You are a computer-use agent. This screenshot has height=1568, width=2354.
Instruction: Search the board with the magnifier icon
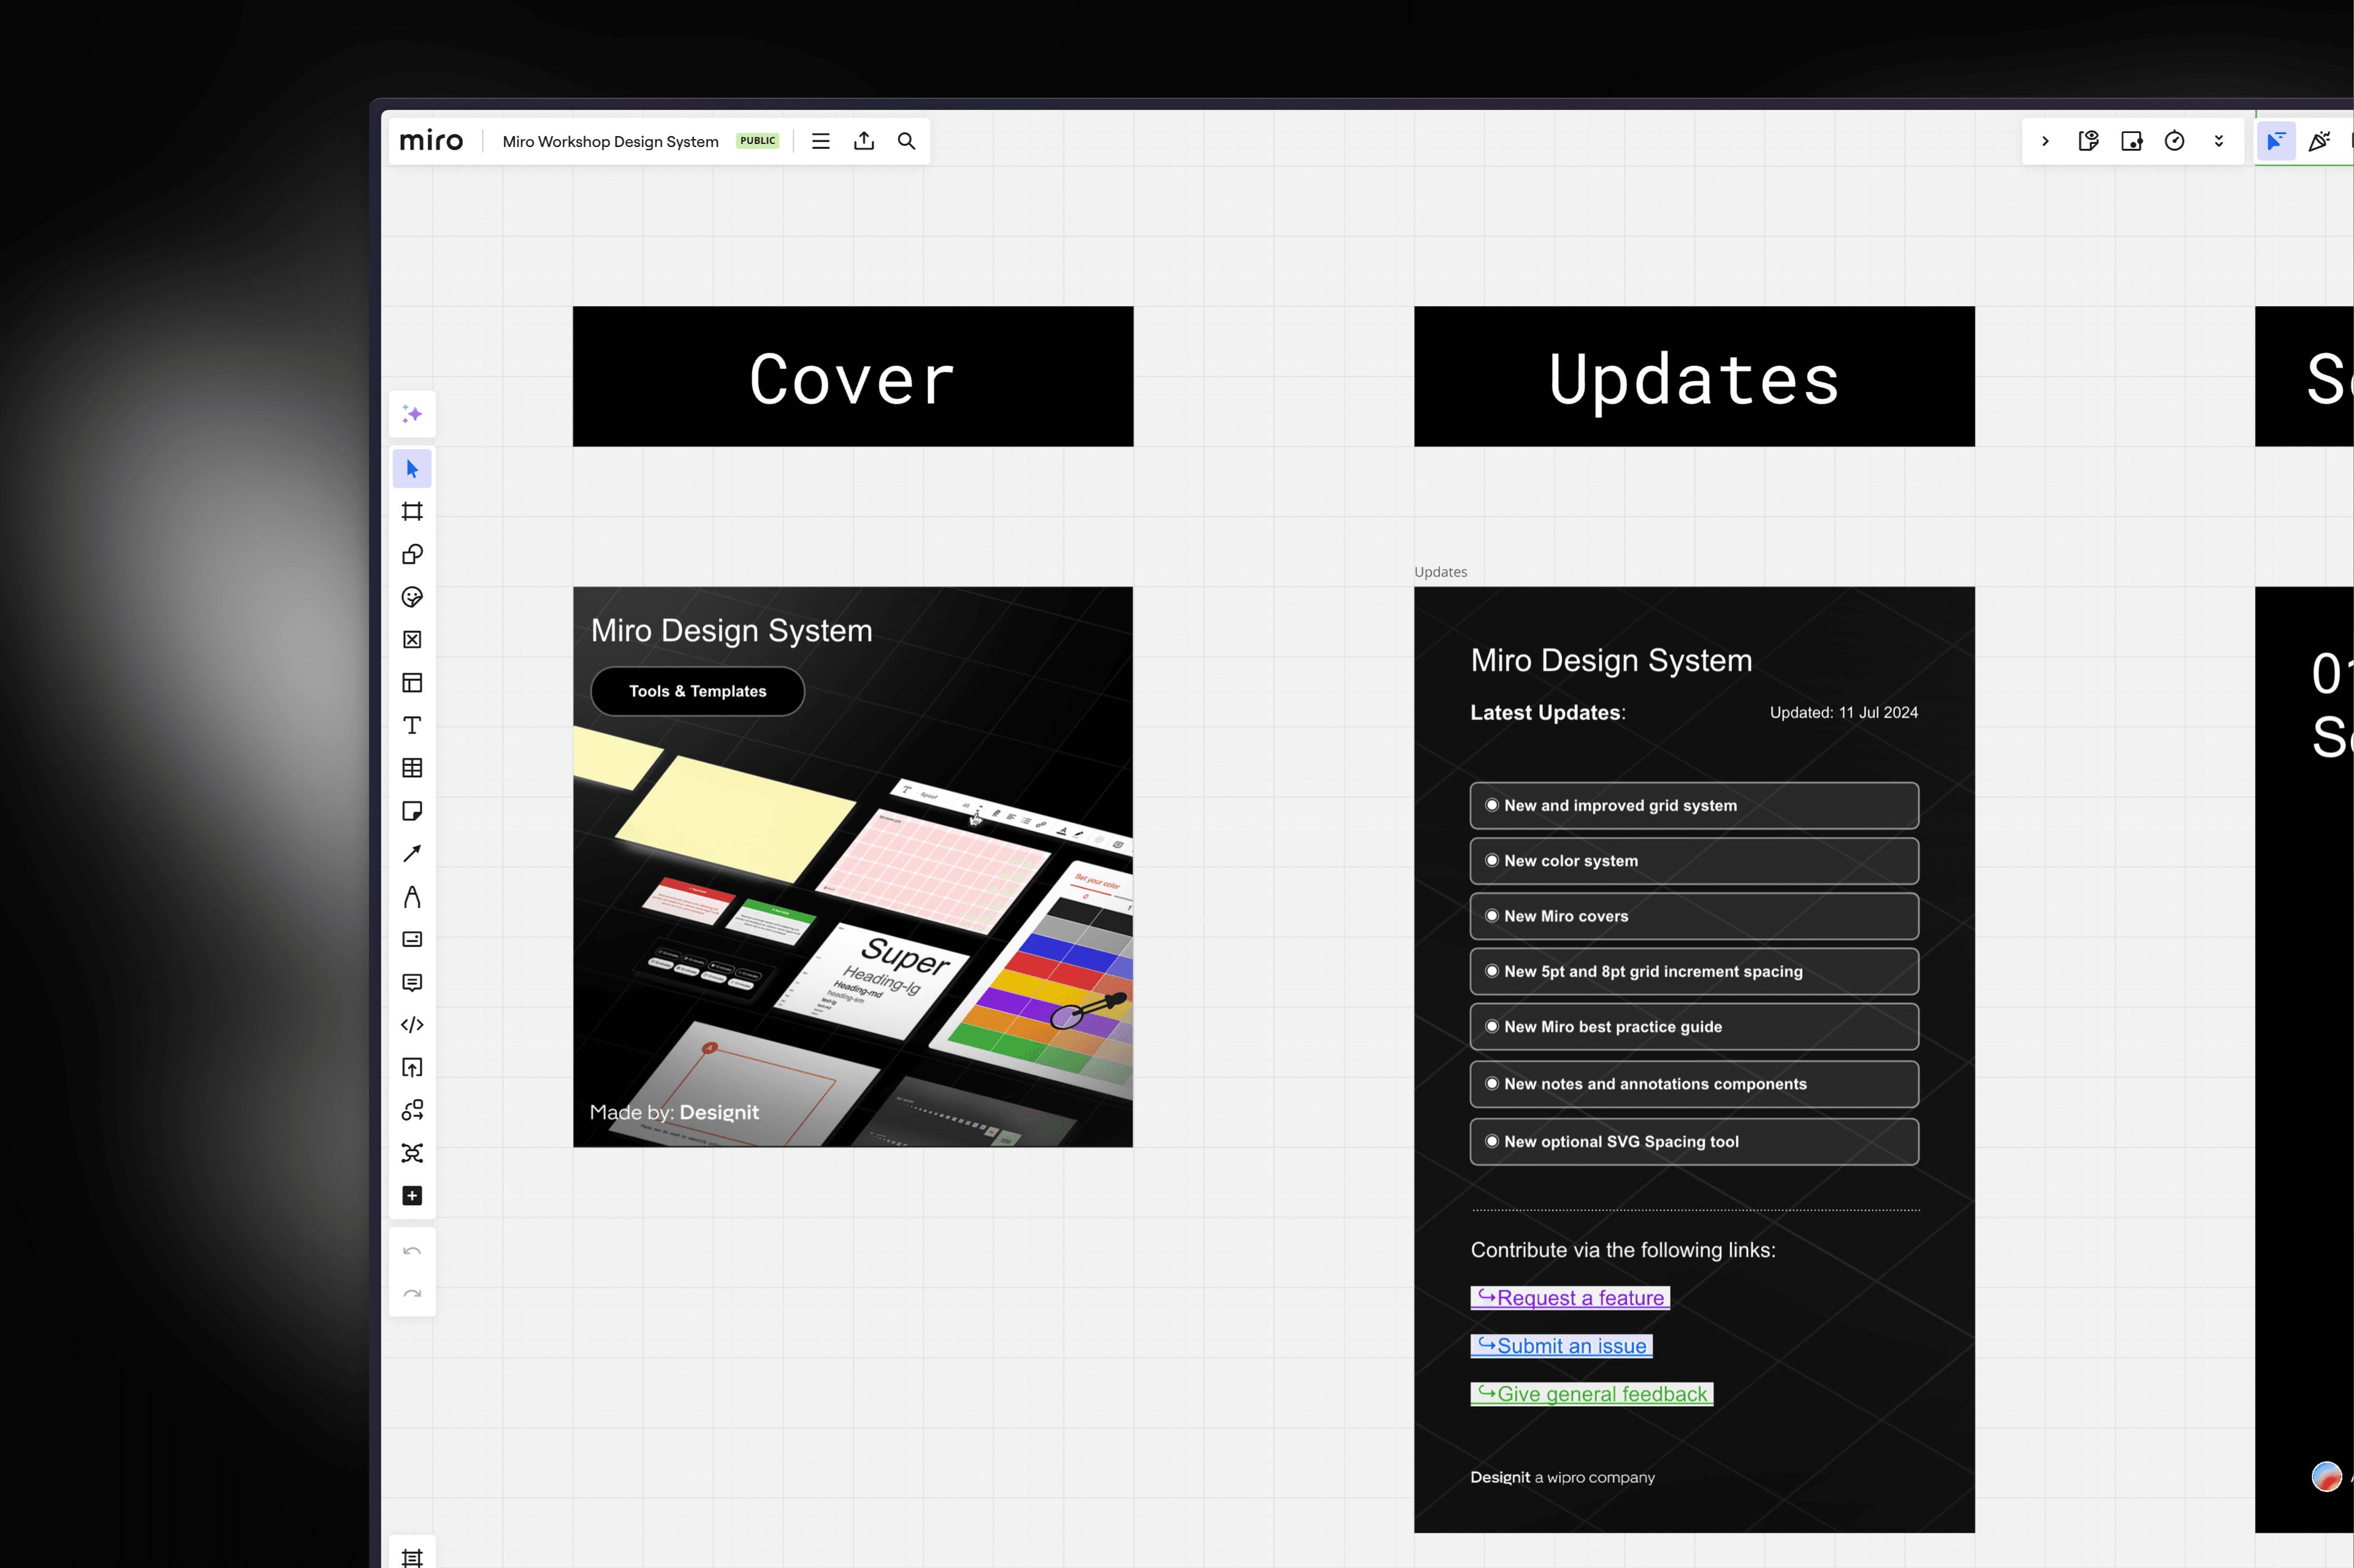click(x=907, y=142)
